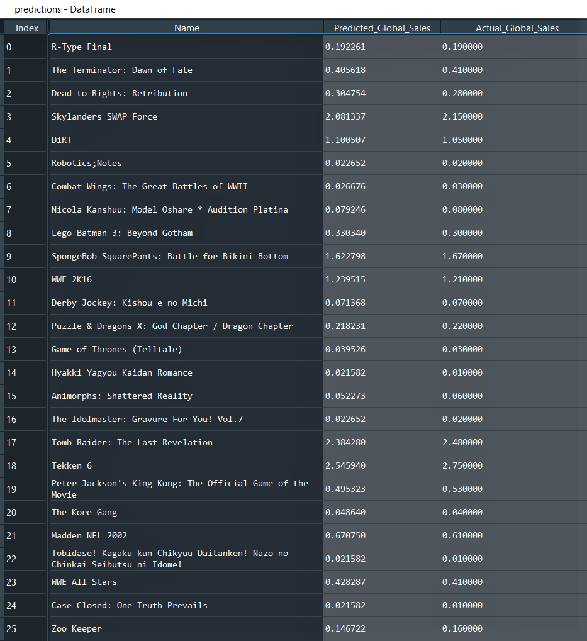
Task: Click the 'WWE 2K16' name cell
Action: point(186,280)
